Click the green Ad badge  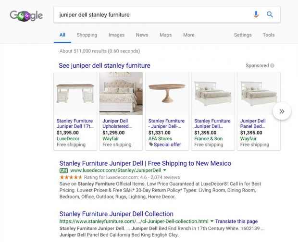point(63,170)
